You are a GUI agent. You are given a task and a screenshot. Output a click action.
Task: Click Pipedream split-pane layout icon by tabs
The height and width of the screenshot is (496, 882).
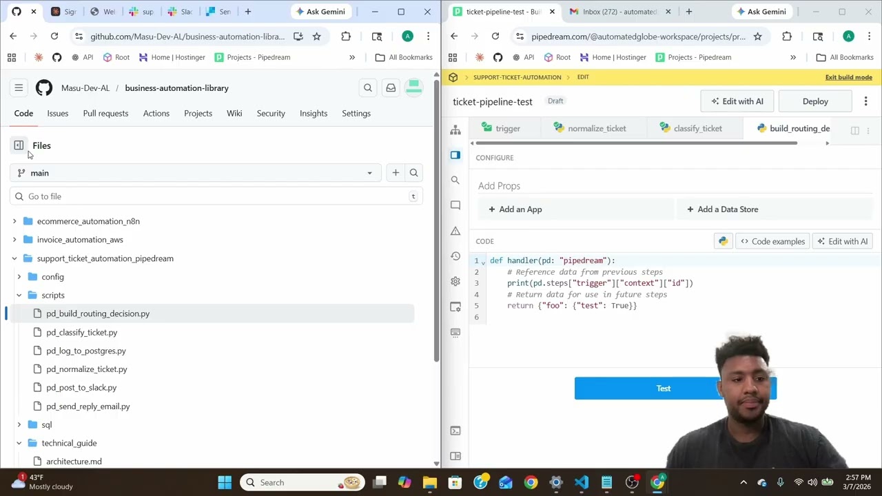pyautogui.click(x=855, y=130)
